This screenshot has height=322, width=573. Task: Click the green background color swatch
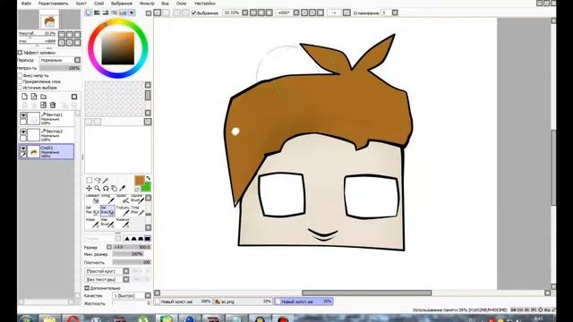coord(147,187)
